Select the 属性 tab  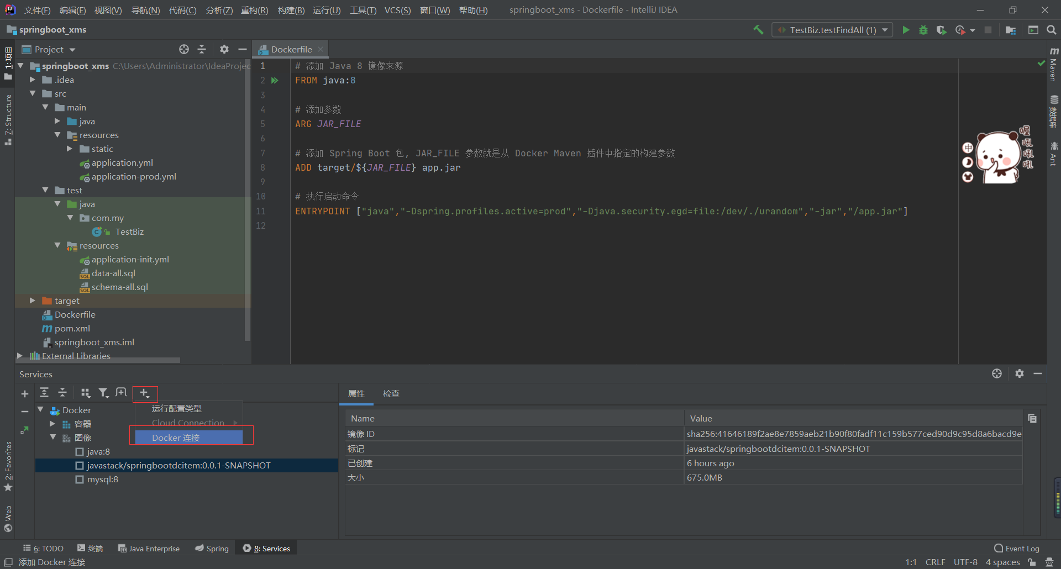coord(356,394)
